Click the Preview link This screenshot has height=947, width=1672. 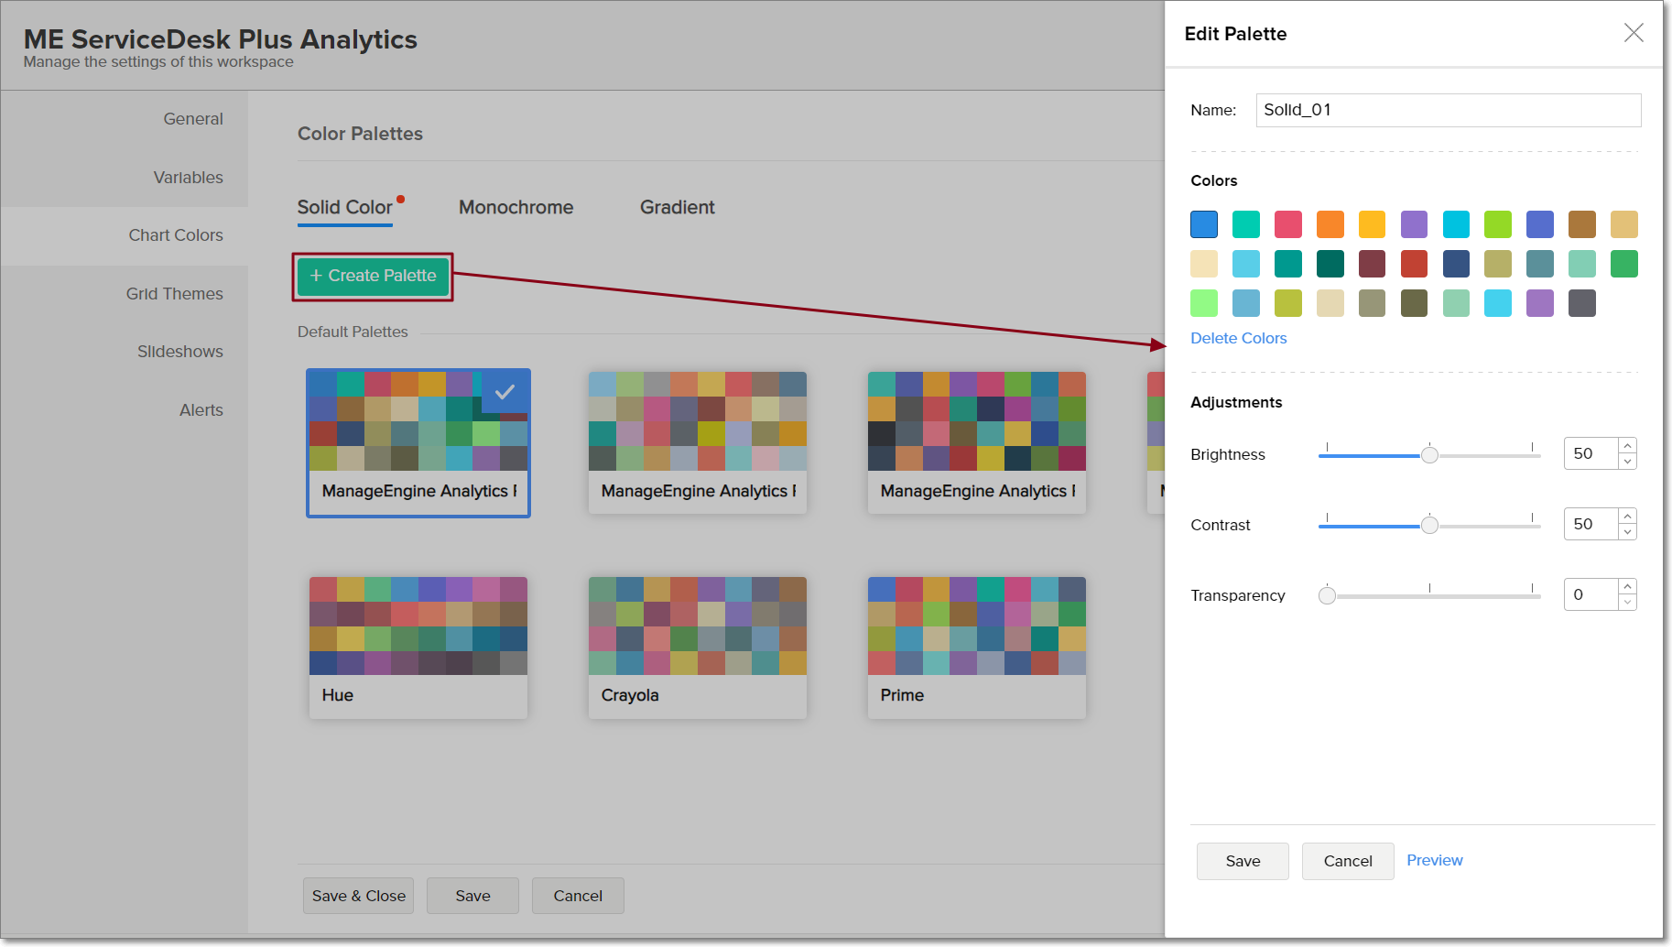(x=1434, y=860)
